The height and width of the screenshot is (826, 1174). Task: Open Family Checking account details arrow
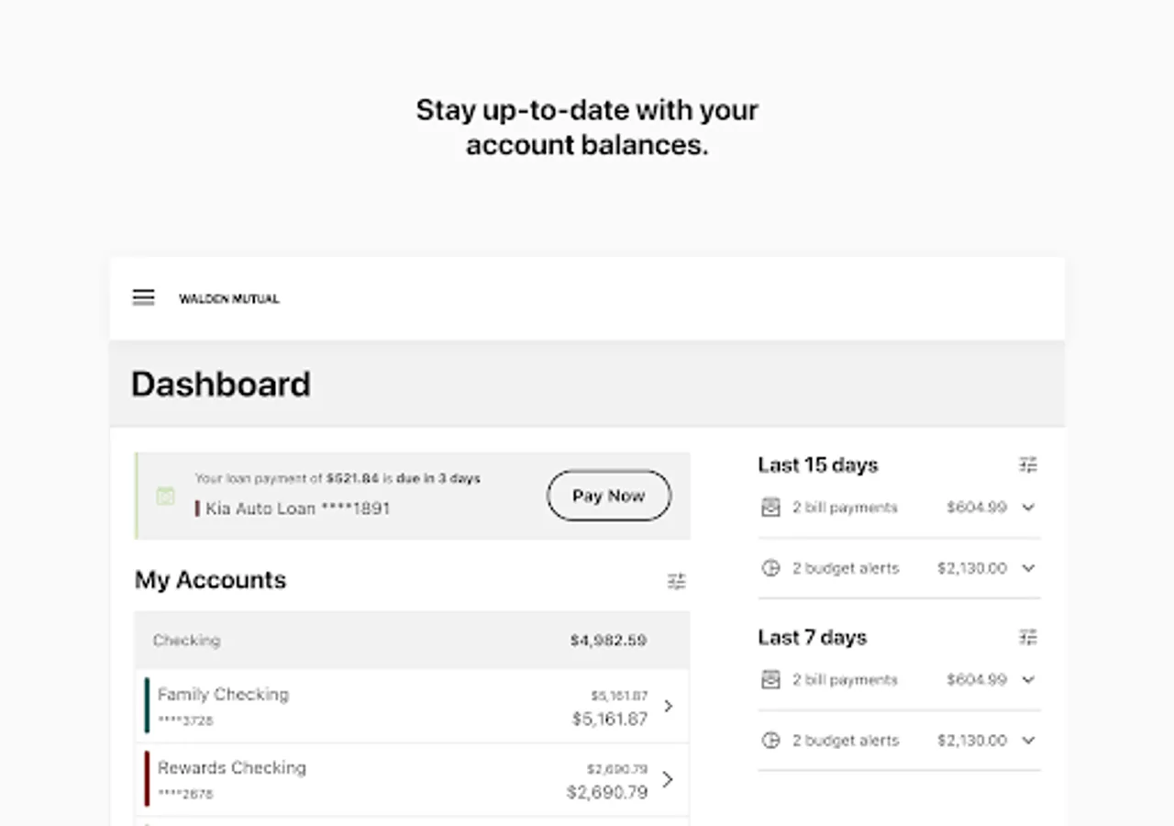(x=669, y=706)
